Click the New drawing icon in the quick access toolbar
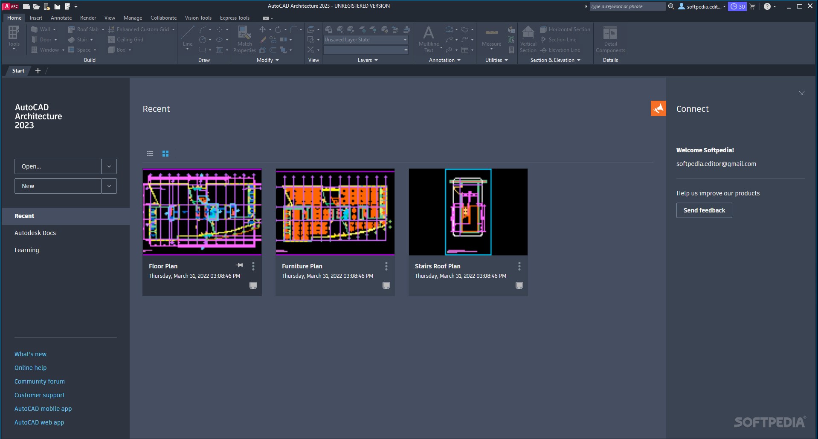The width and height of the screenshot is (818, 439). (x=26, y=6)
